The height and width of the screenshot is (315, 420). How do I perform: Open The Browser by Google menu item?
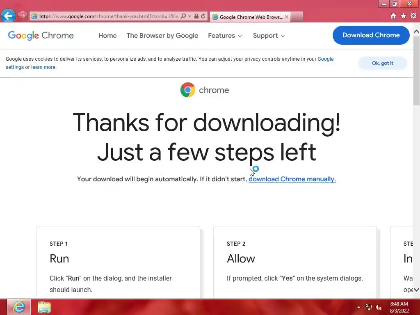click(x=162, y=36)
